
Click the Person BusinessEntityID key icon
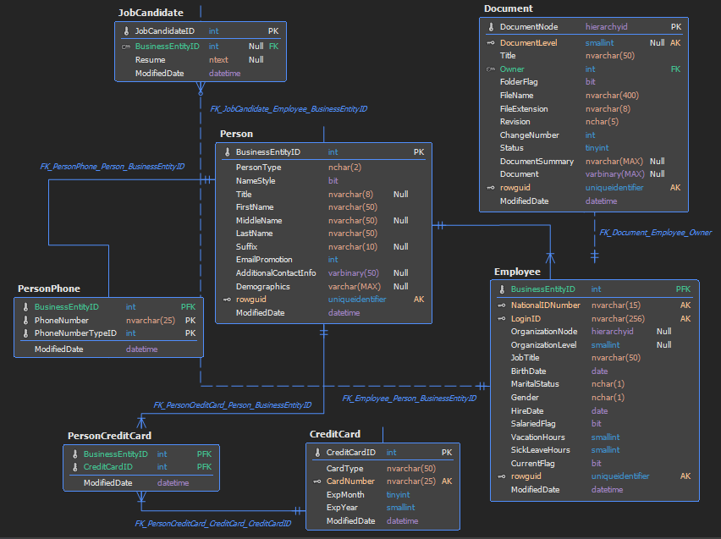227,152
